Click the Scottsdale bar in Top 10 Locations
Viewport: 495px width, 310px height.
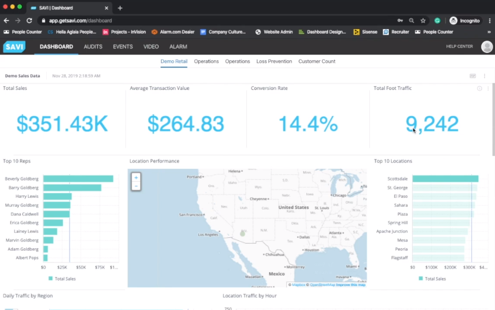pyautogui.click(x=446, y=179)
